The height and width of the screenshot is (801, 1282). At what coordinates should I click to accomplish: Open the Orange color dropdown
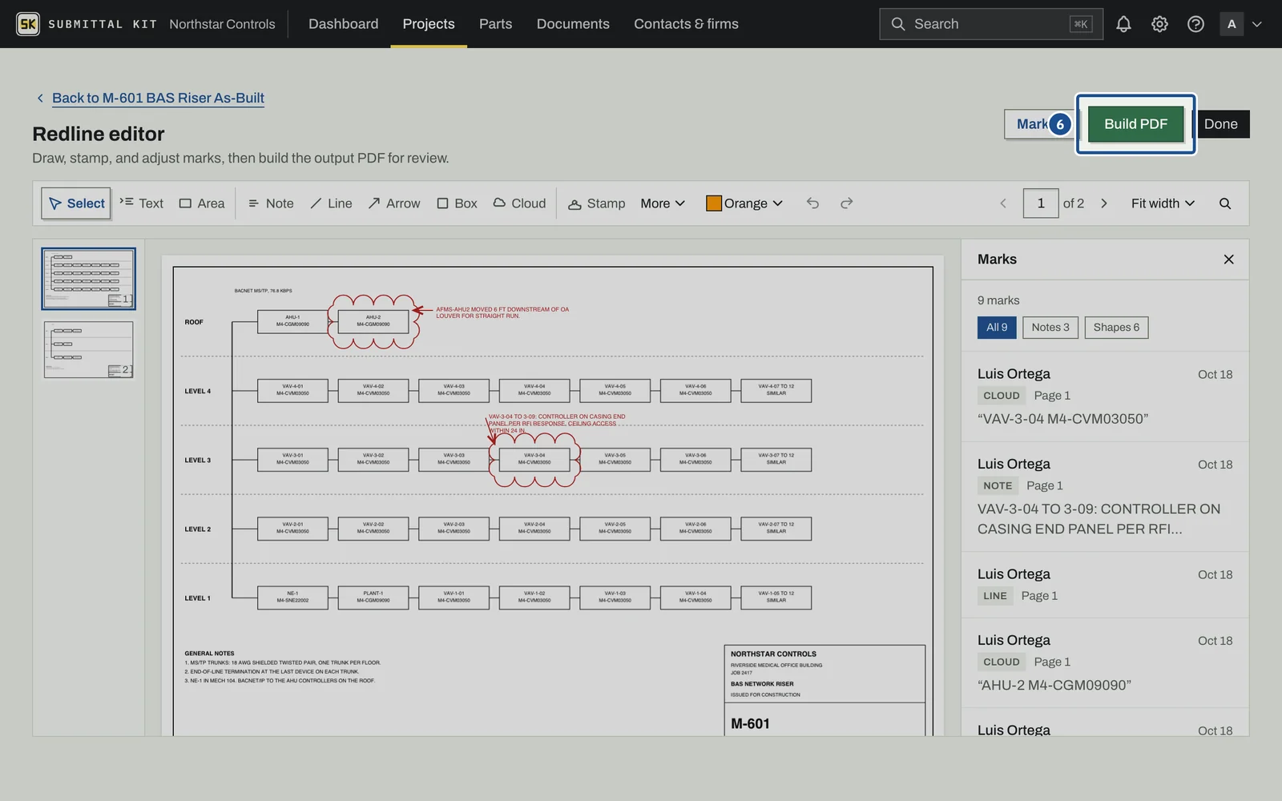pyautogui.click(x=744, y=203)
